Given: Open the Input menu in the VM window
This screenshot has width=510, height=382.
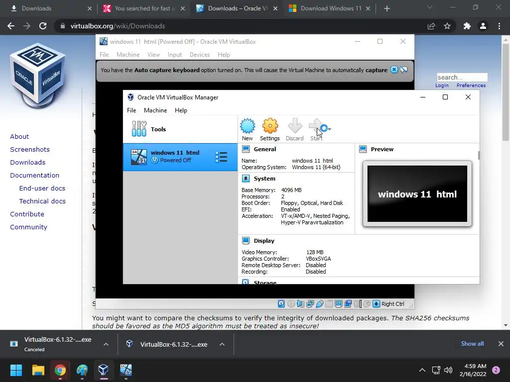Looking at the screenshot, I should (175, 55).
